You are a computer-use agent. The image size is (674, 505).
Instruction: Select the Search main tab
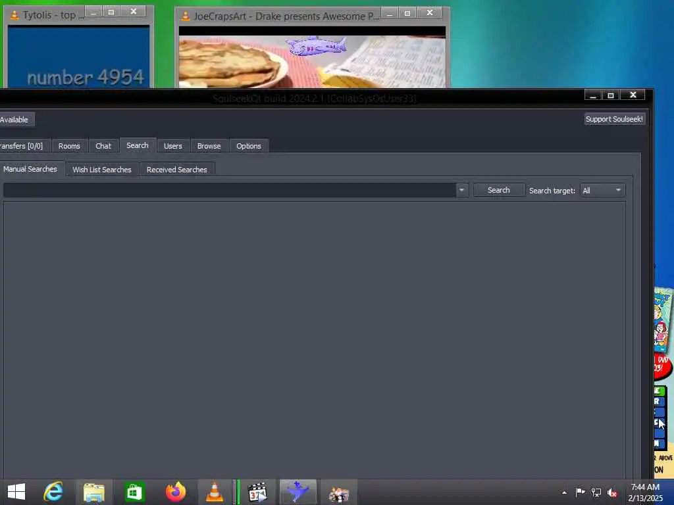[138, 145]
